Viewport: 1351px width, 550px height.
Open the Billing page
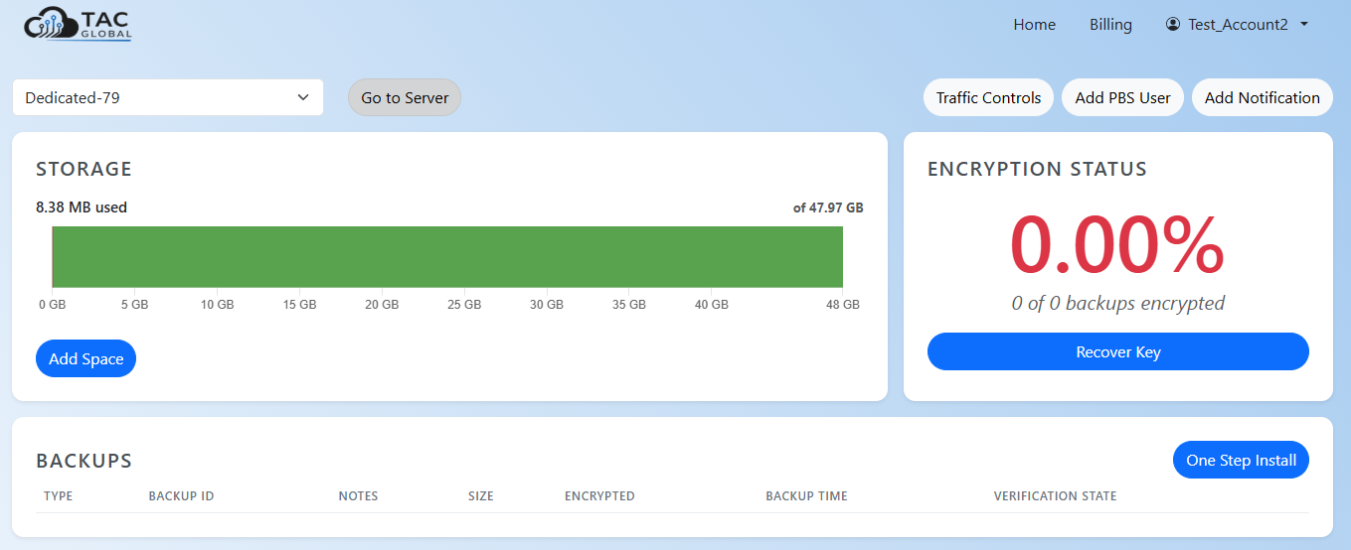[1110, 24]
